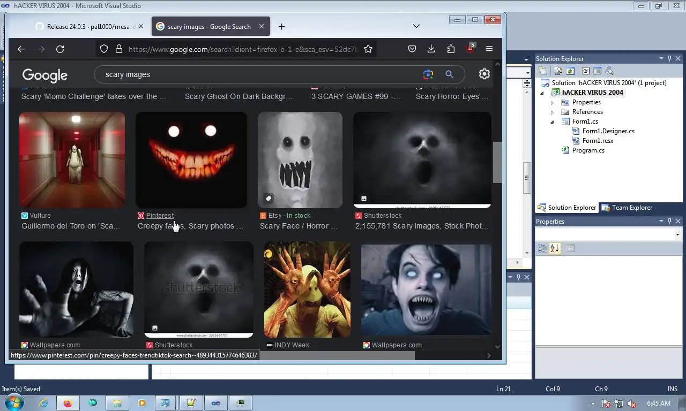Image resolution: width=686 pixels, height=411 pixels.
Task: Open the Pocket save icon in Firefox
Action: click(x=412, y=49)
